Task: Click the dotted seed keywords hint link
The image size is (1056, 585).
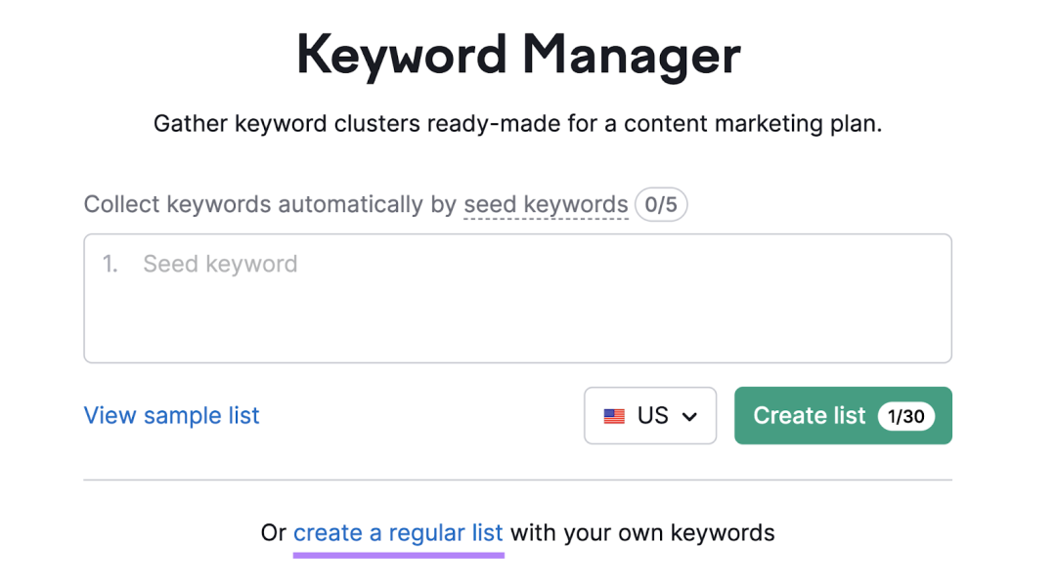Action: point(546,204)
